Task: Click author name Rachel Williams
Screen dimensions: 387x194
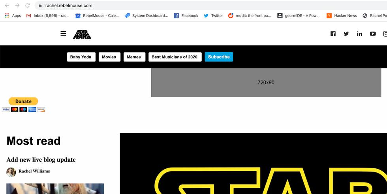Action: pos(34,171)
